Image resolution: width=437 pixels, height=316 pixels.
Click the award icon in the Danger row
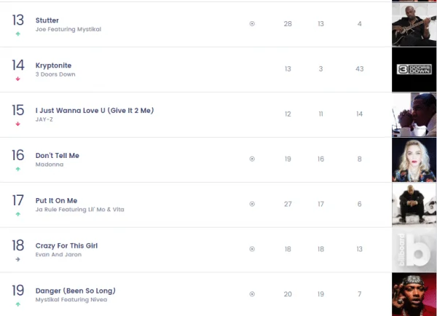pos(252,294)
